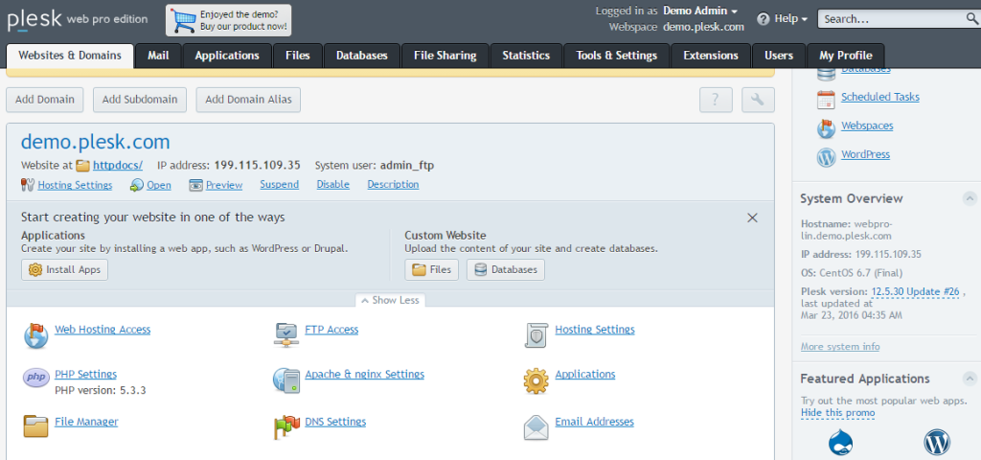The height and width of the screenshot is (460, 981).
Task: Click the PHP version: 5.3.3 text
Action: click(x=101, y=391)
